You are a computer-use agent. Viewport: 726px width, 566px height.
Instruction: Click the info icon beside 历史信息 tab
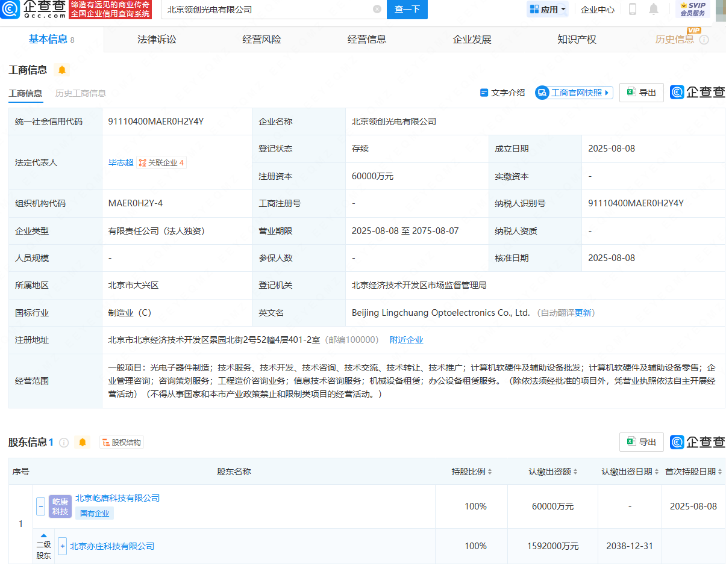pos(704,40)
